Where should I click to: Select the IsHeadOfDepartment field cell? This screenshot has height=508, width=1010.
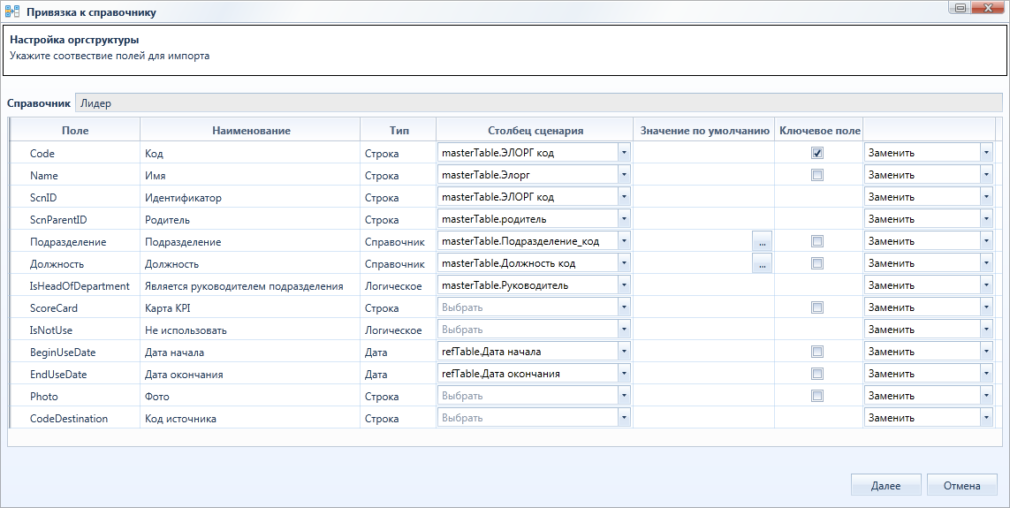[75, 285]
